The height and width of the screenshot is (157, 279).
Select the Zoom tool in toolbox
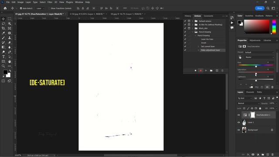pyautogui.click(x=3, y=66)
